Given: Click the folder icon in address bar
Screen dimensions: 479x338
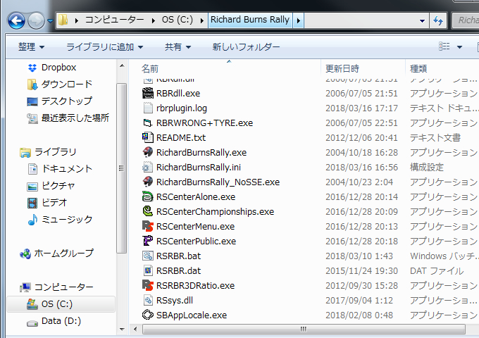Looking at the screenshot, I should point(63,20).
